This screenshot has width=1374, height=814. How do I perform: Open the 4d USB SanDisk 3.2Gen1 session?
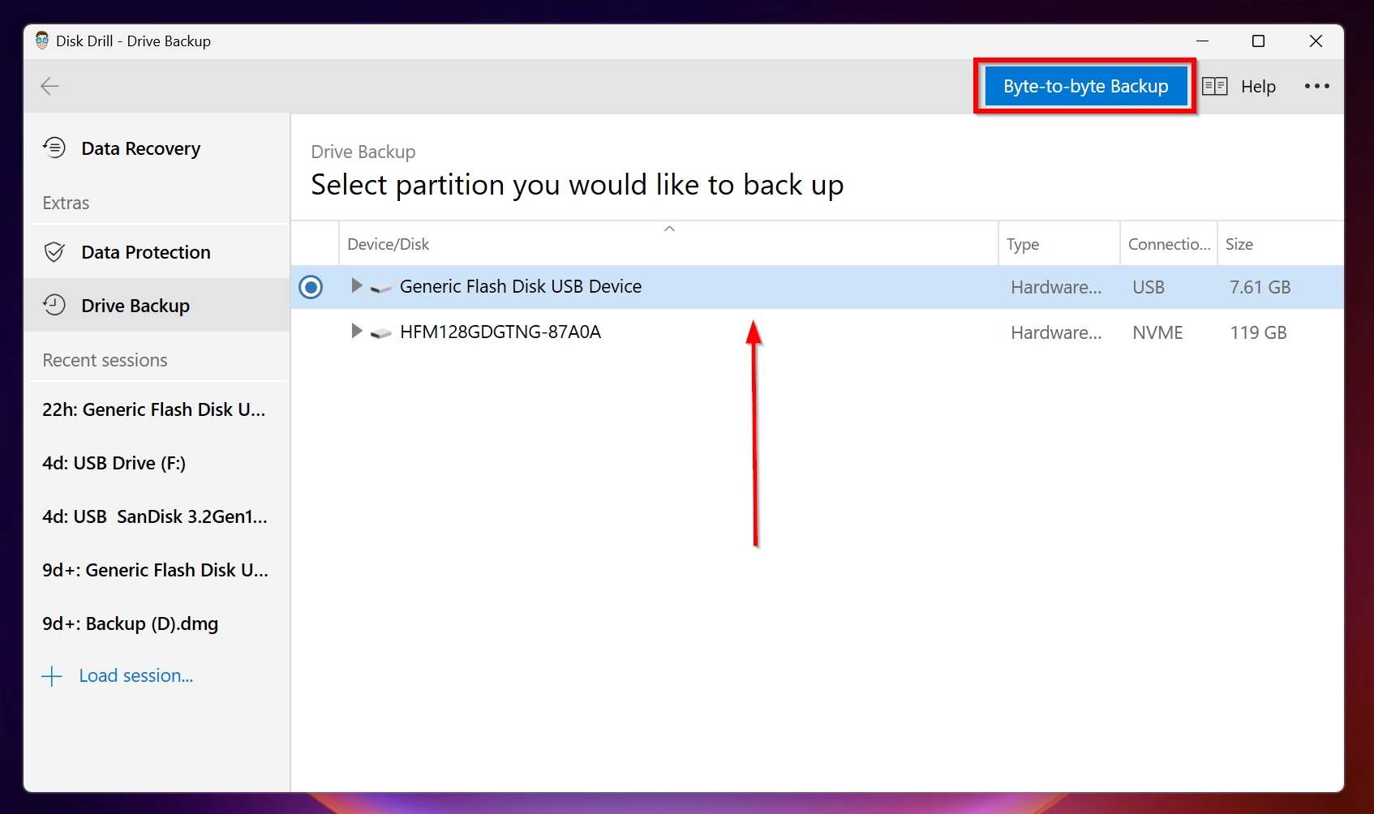[x=157, y=516]
